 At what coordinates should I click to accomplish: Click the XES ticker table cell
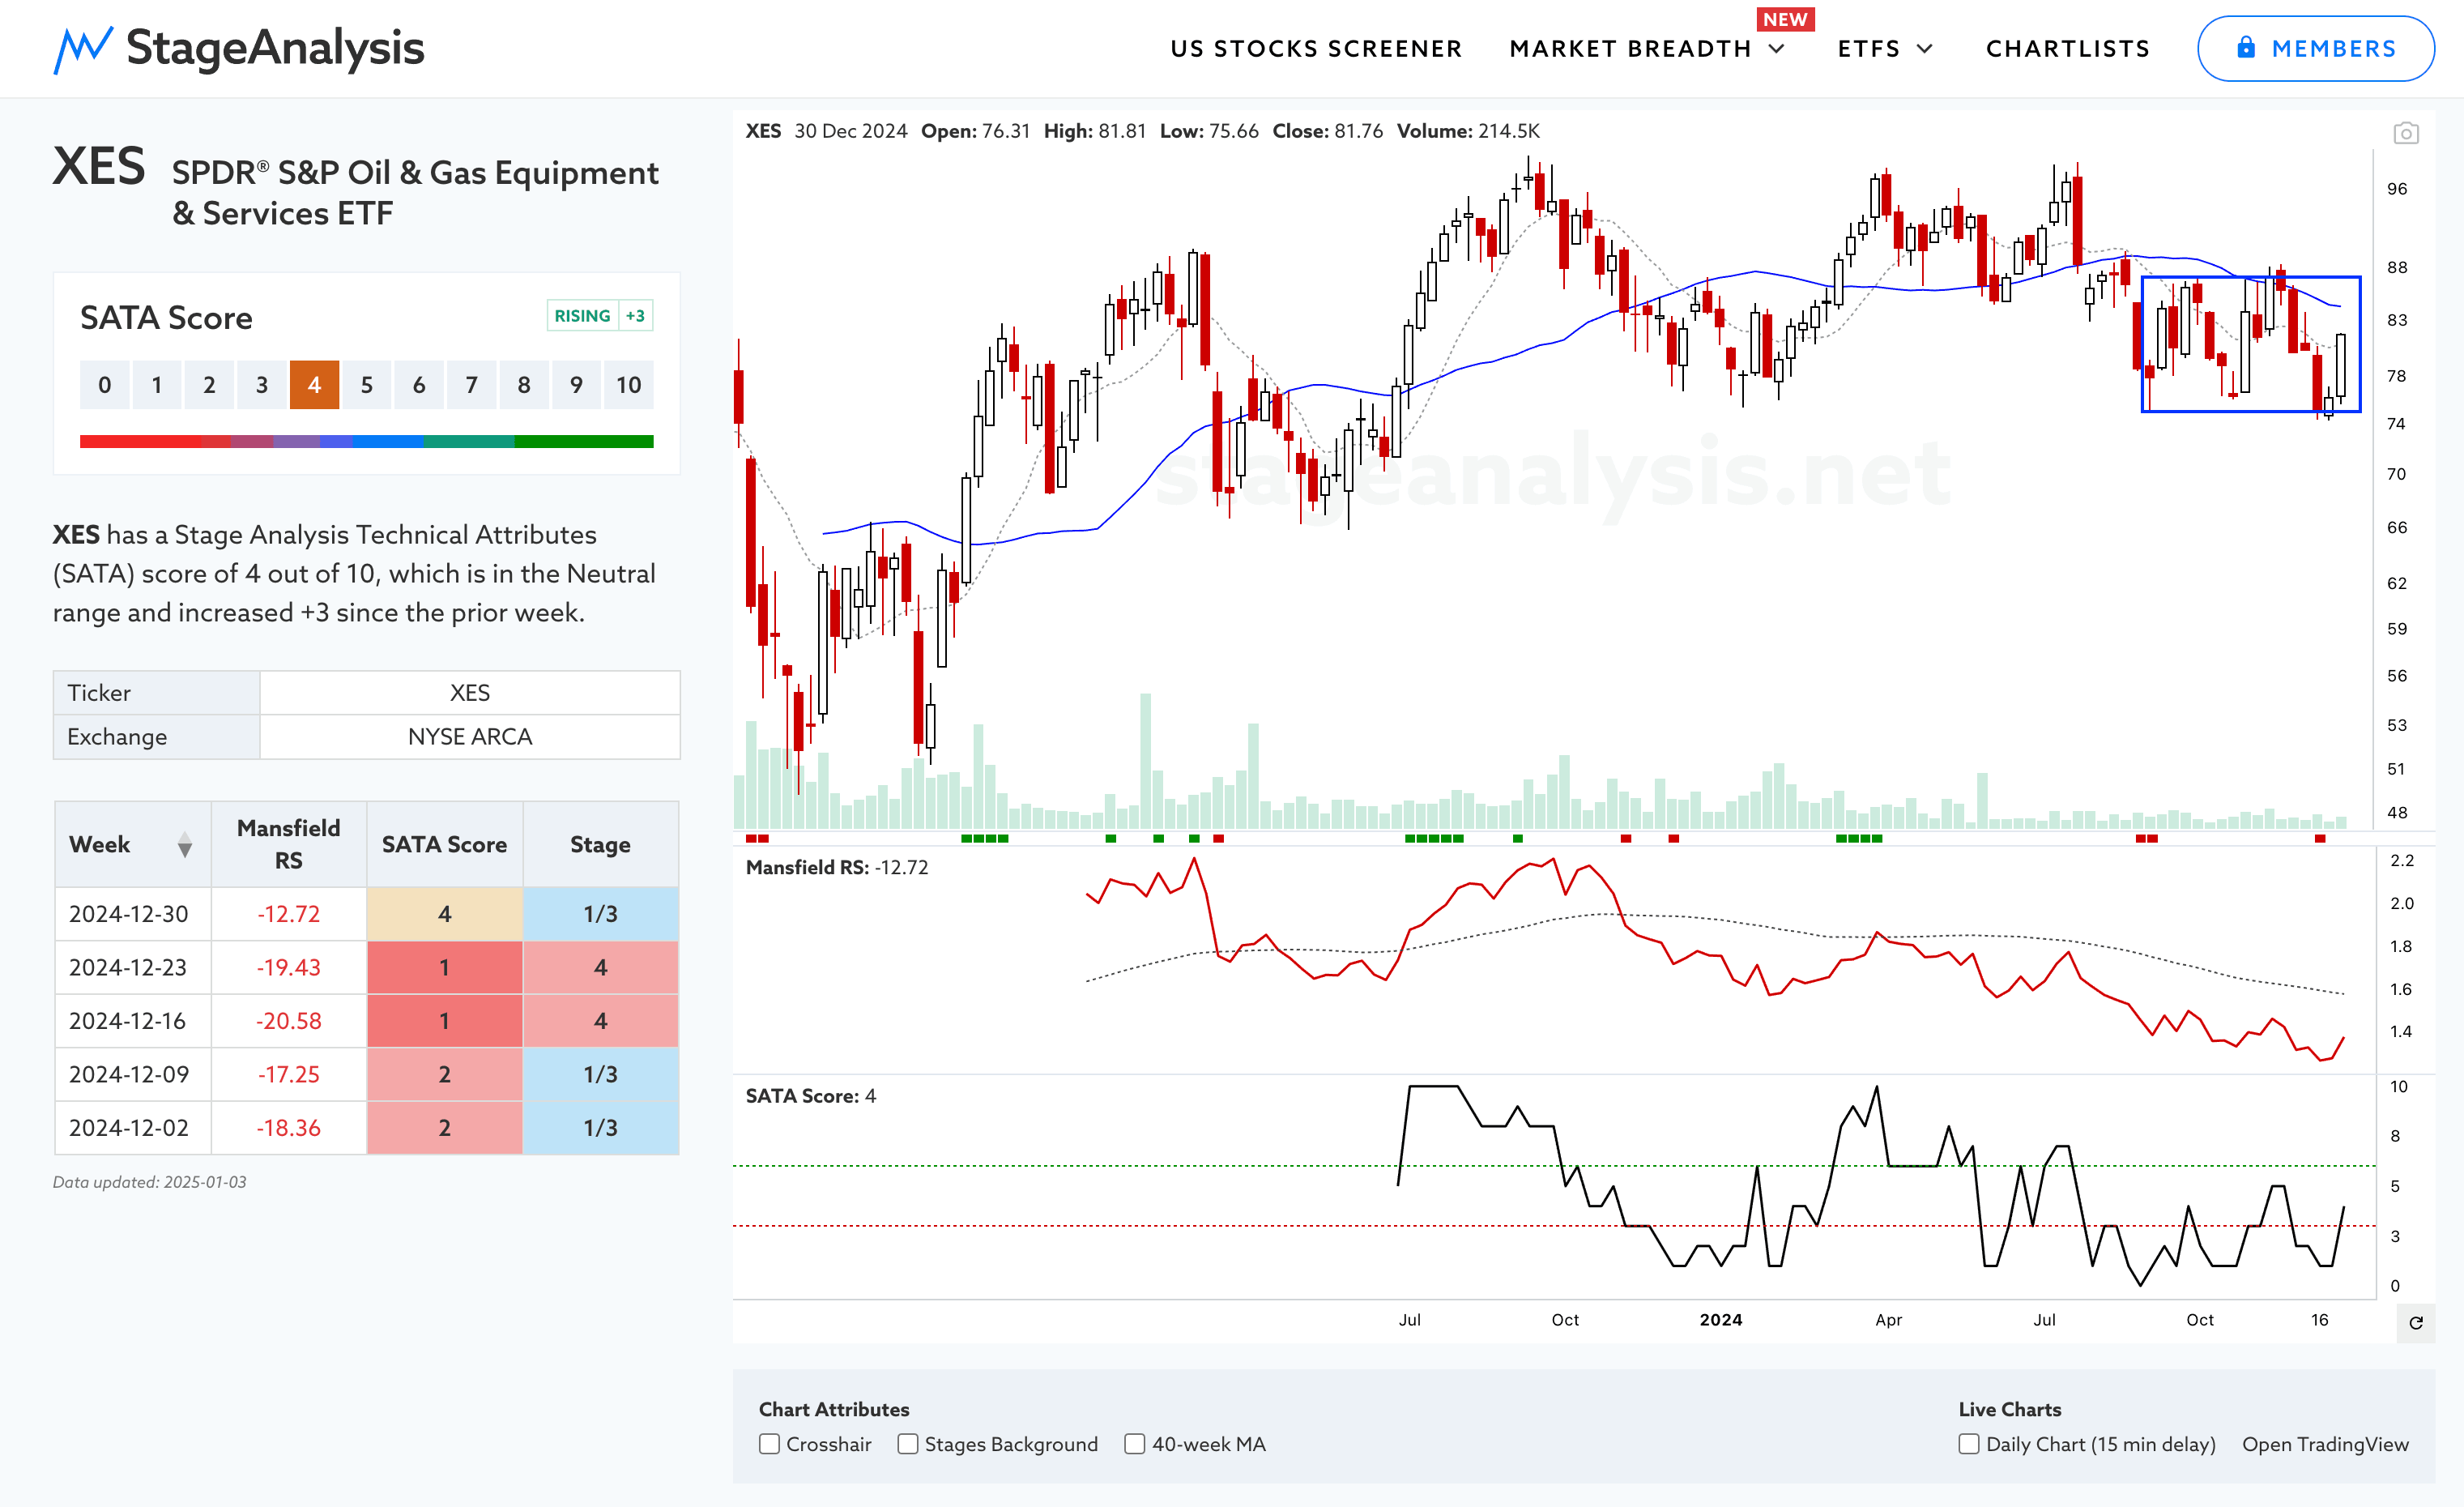(x=470, y=692)
